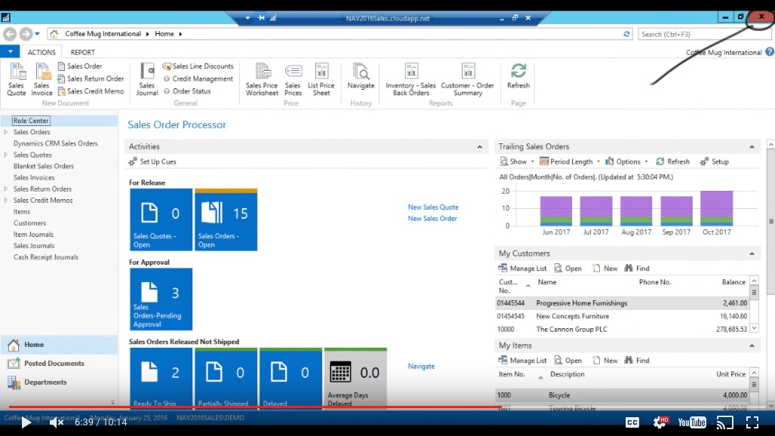Open the Ready To Ship cue tile
This screenshot has width=775, height=436.
[161, 378]
